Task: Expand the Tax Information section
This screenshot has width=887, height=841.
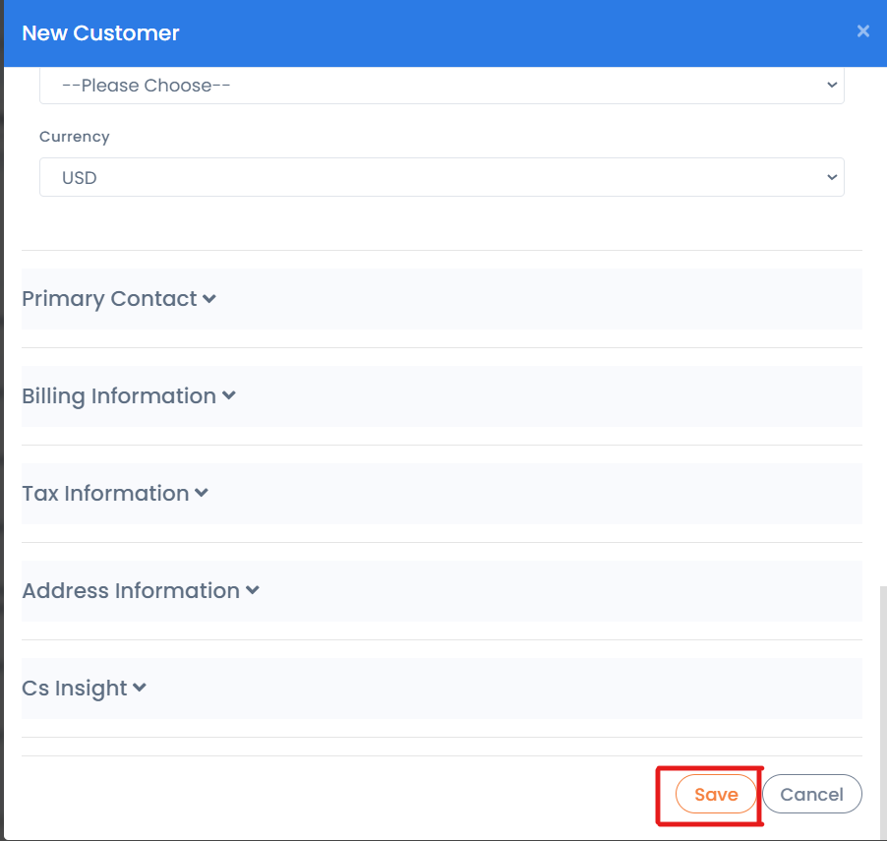Action: point(442,494)
